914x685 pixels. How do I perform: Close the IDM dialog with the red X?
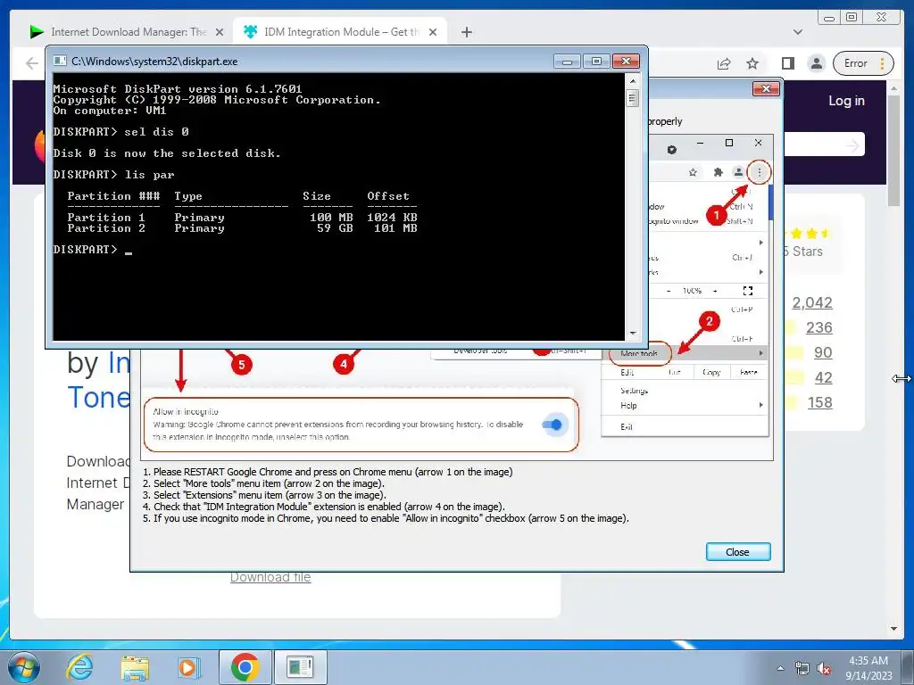[766, 88]
